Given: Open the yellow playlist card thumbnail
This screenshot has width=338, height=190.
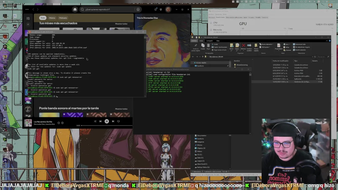Looking at the screenshot, I should 49,115.
